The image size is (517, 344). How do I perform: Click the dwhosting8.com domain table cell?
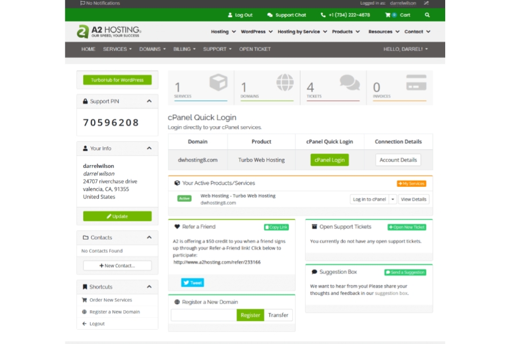198,159
